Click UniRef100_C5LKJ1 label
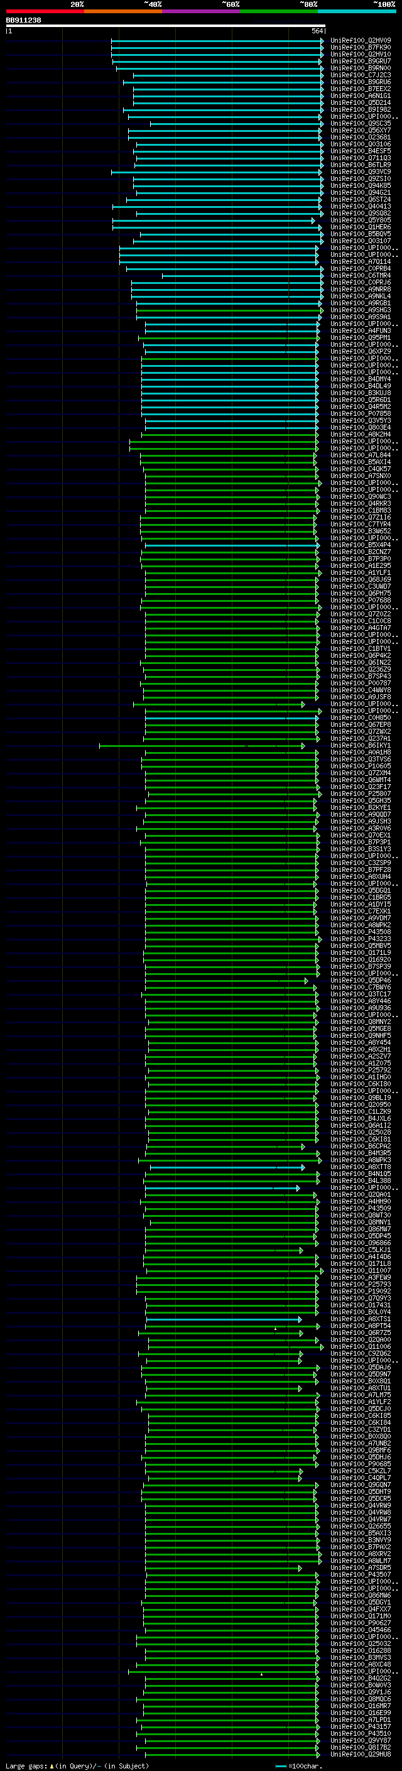Screen dimensions: 402x1771 [x=360, y=1250]
